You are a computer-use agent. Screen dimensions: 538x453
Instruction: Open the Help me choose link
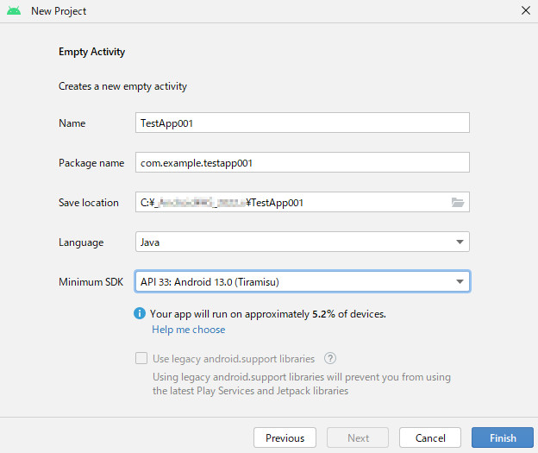(x=189, y=330)
